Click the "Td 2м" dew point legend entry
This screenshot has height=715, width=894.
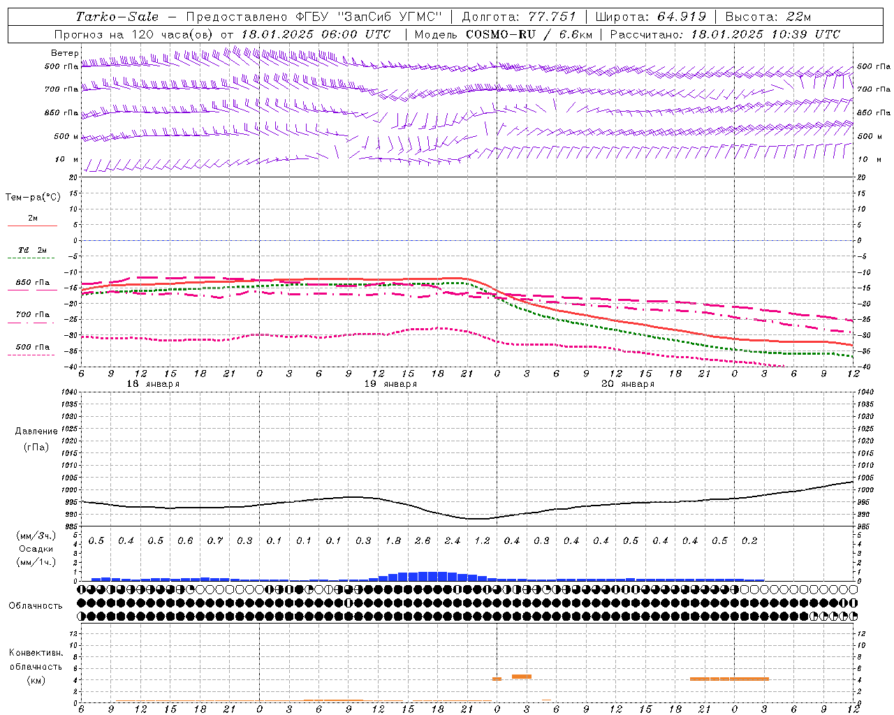tap(32, 250)
